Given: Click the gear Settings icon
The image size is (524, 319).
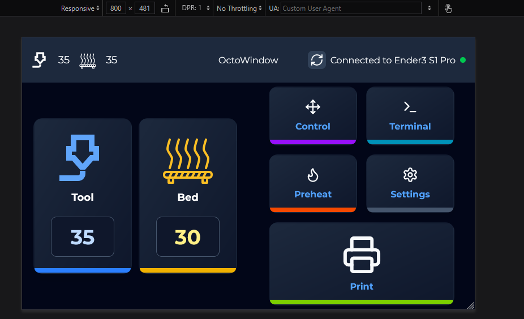Looking at the screenshot, I should [x=410, y=175].
